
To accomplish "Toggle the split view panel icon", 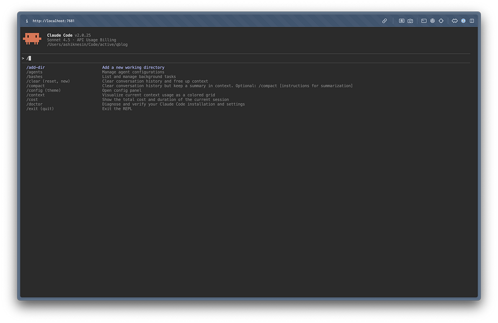I will point(472,21).
